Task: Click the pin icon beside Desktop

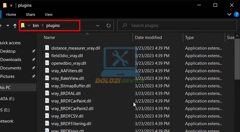Action: coord(33,51)
